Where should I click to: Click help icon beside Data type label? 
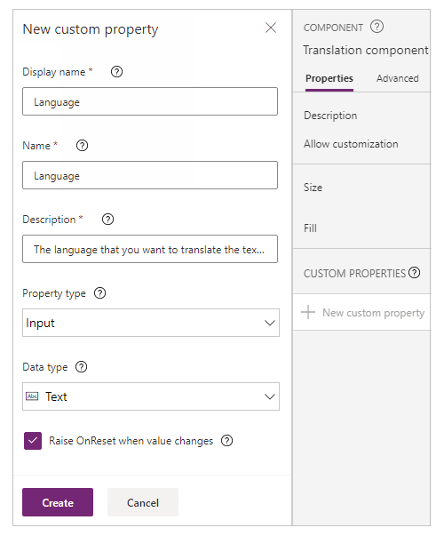point(82,367)
